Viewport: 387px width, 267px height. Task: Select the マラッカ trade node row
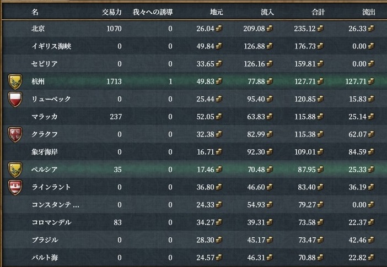[x=44, y=117]
